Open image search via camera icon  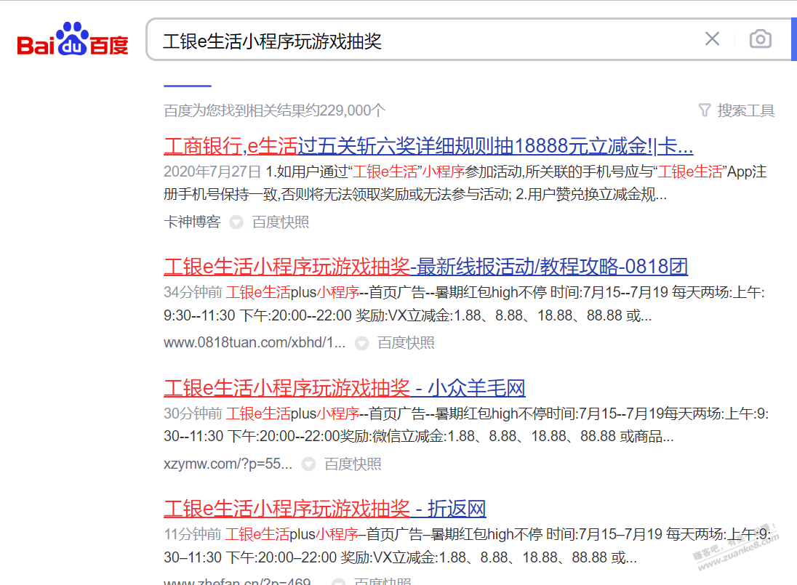(x=761, y=39)
